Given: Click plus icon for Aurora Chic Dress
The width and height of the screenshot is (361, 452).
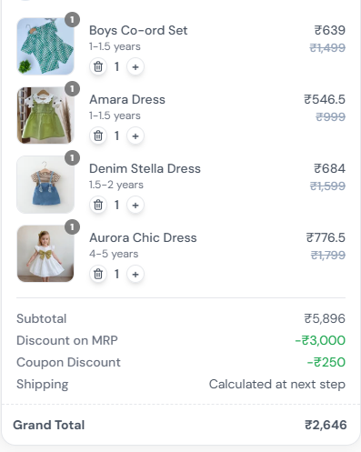Looking at the screenshot, I should click(135, 274).
